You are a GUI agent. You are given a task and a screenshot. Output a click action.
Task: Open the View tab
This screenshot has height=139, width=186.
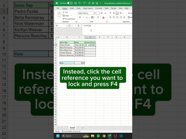(121, 8)
